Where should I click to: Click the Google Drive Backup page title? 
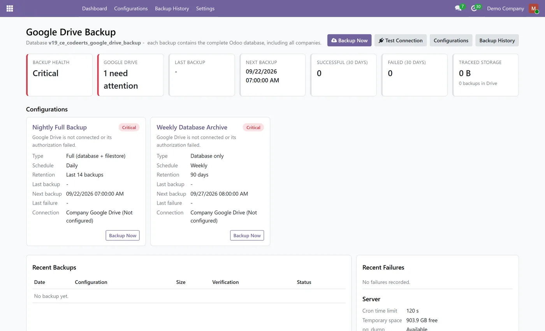click(71, 32)
